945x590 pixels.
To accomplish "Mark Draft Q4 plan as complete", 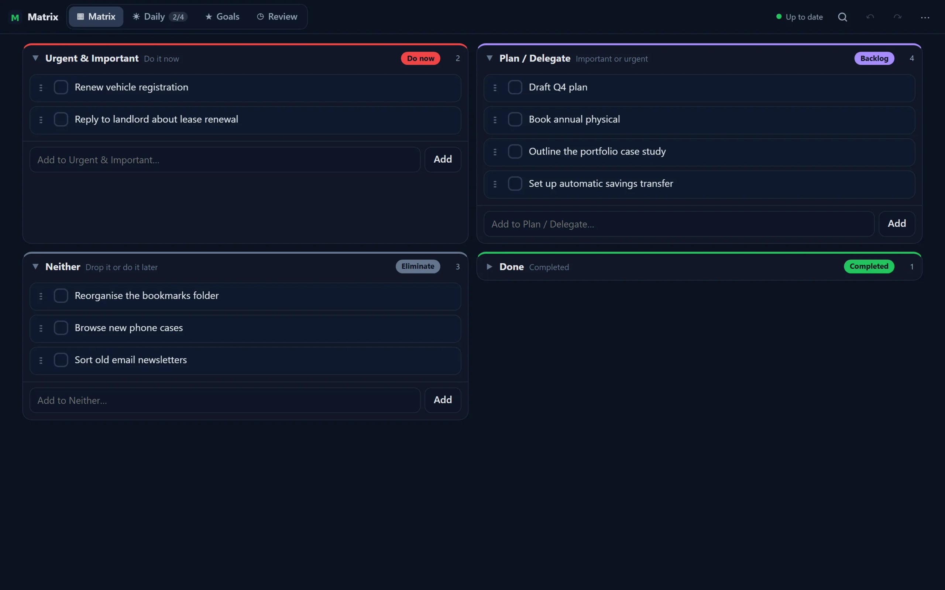I will (x=515, y=87).
